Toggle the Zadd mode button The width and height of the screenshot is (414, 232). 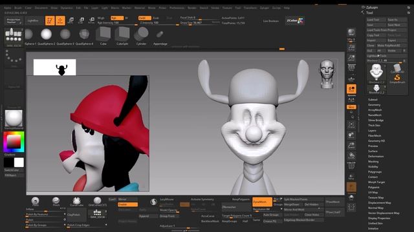tap(145, 18)
